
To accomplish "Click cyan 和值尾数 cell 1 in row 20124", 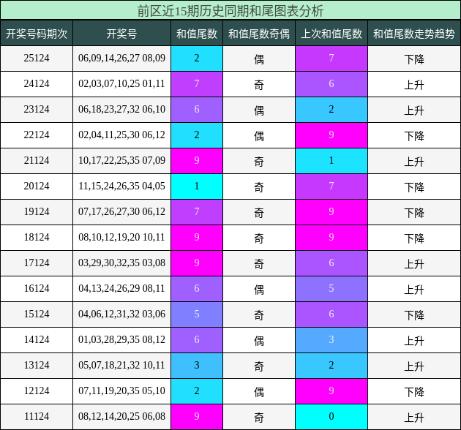I will (197, 186).
